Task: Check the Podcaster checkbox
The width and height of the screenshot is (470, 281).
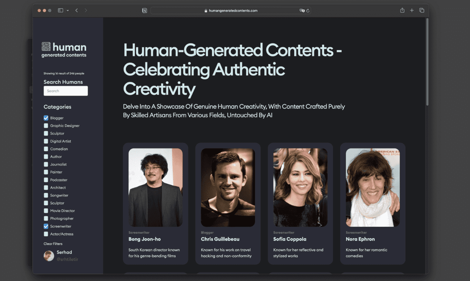Action: click(x=46, y=180)
